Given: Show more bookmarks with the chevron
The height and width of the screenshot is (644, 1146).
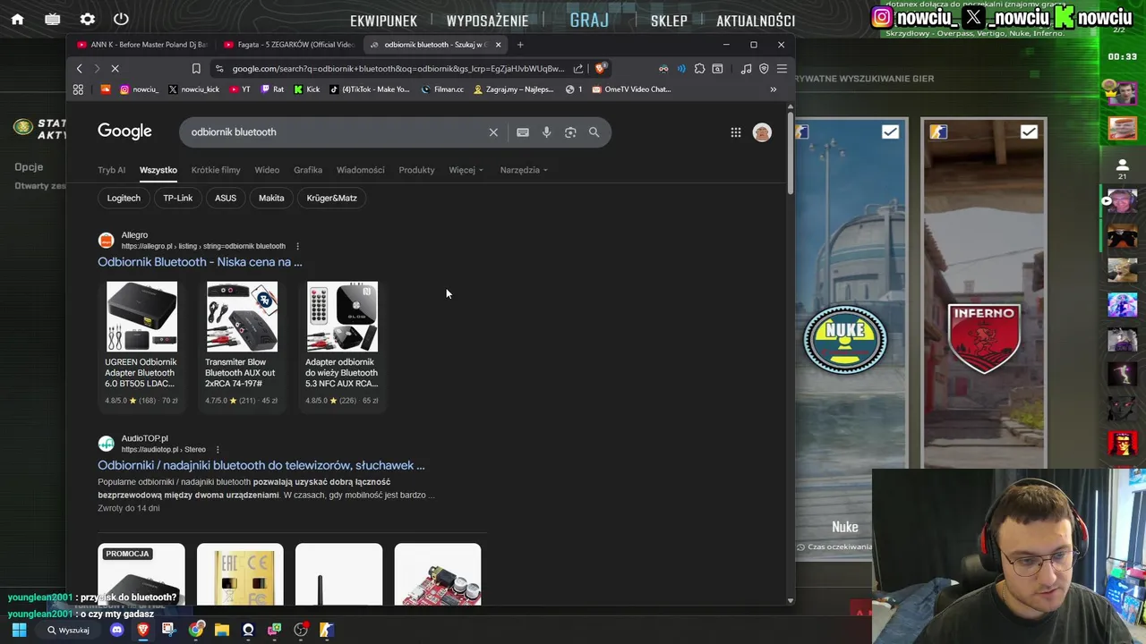Looking at the screenshot, I should [774, 89].
